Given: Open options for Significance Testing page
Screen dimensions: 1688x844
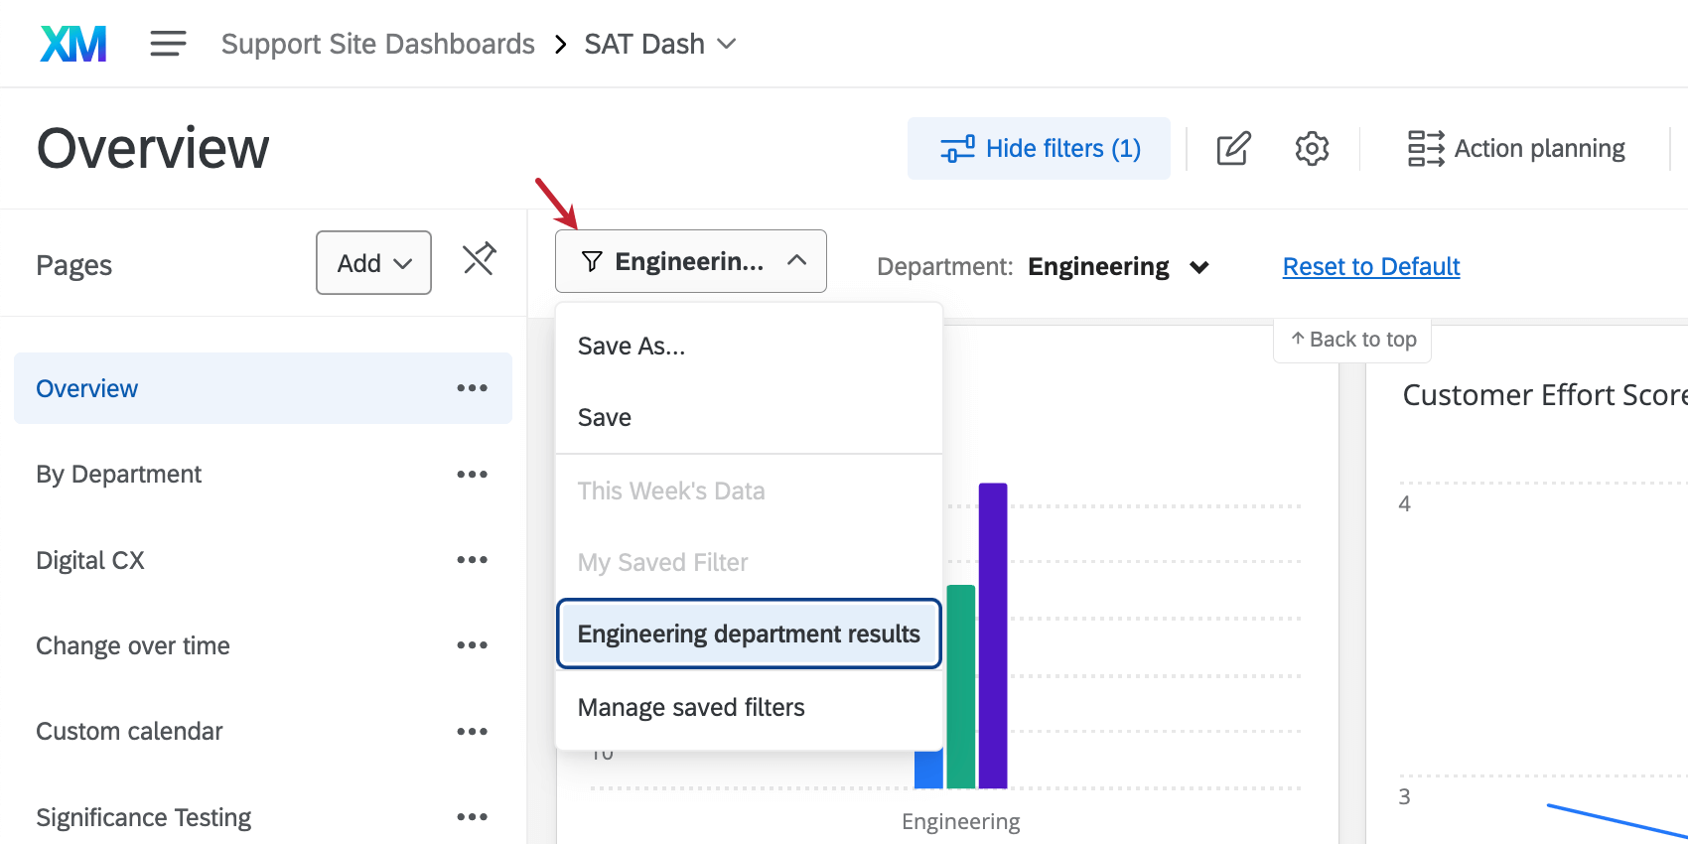Looking at the screenshot, I should (x=473, y=816).
